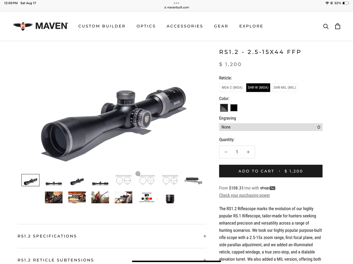Image resolution: width=353 pixels, height=264 pixels.
Task: Decrease quantity with the minus icon
Action: (226, 152)
